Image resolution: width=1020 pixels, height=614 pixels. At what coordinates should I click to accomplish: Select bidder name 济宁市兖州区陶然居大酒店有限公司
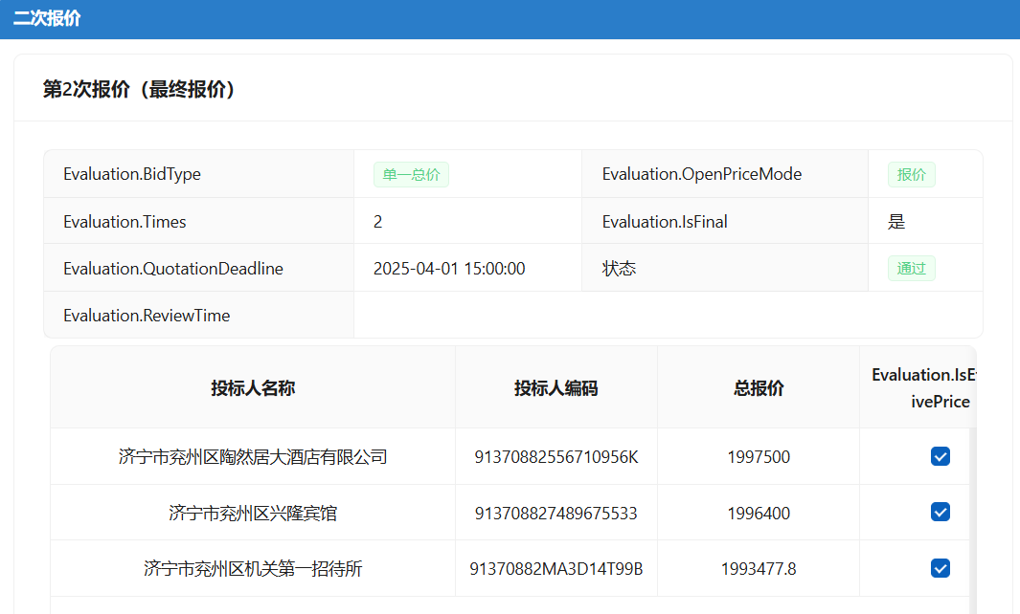(x=253, y=457)
